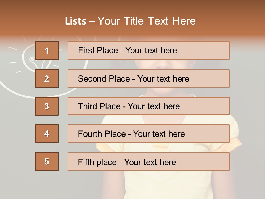
Task: Select the First Place text box
Action: [149, 51]
